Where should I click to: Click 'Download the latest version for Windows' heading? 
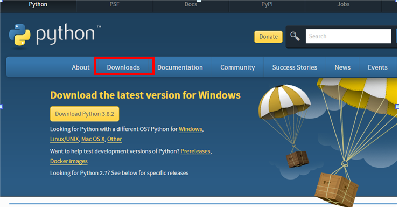tap(145, 95)
